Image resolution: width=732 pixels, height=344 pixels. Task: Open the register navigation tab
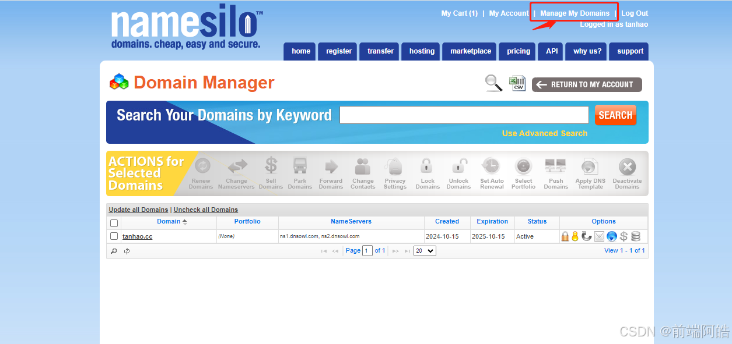pos(339,51)
